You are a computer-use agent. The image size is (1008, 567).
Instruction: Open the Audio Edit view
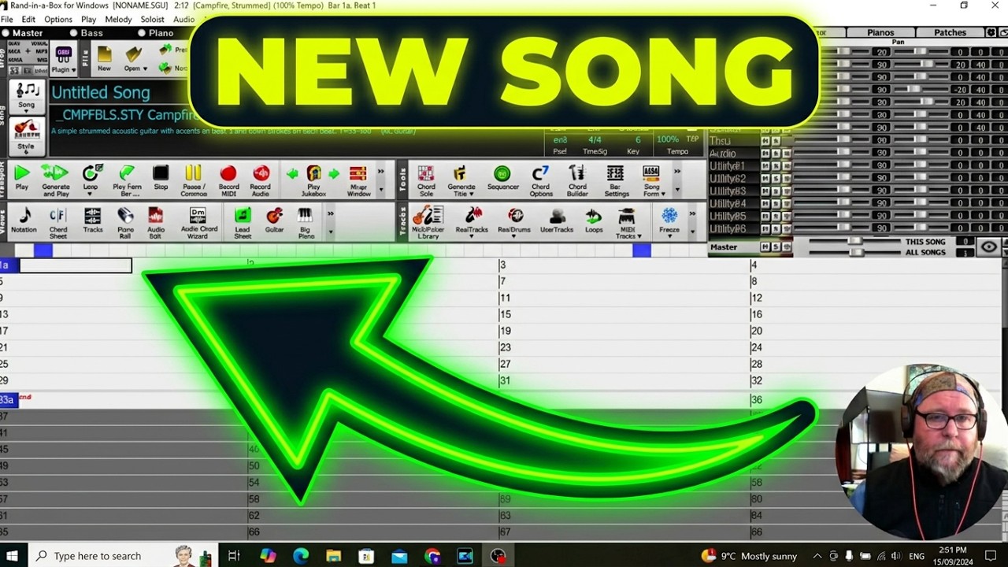[x=156, y=223]
